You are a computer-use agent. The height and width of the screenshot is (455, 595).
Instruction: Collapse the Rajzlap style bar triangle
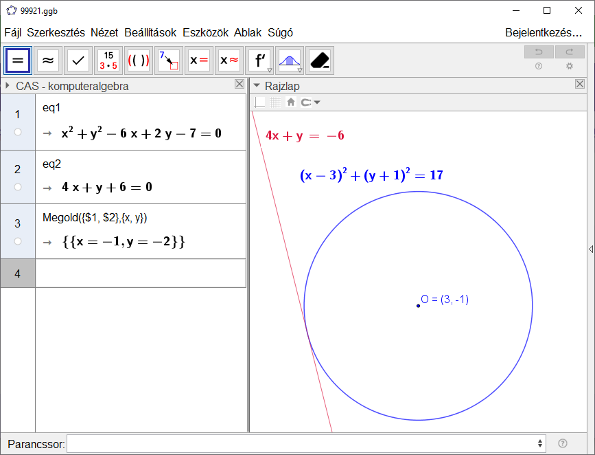pyautogui.click(x=257, y=86)
